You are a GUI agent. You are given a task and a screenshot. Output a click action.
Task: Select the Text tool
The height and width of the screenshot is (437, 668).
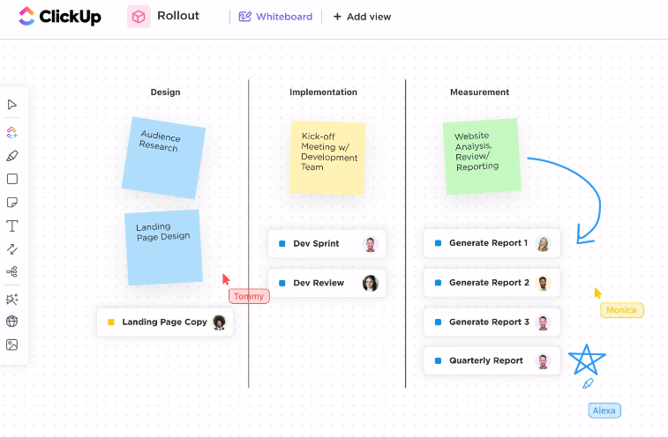click(12, 226)
